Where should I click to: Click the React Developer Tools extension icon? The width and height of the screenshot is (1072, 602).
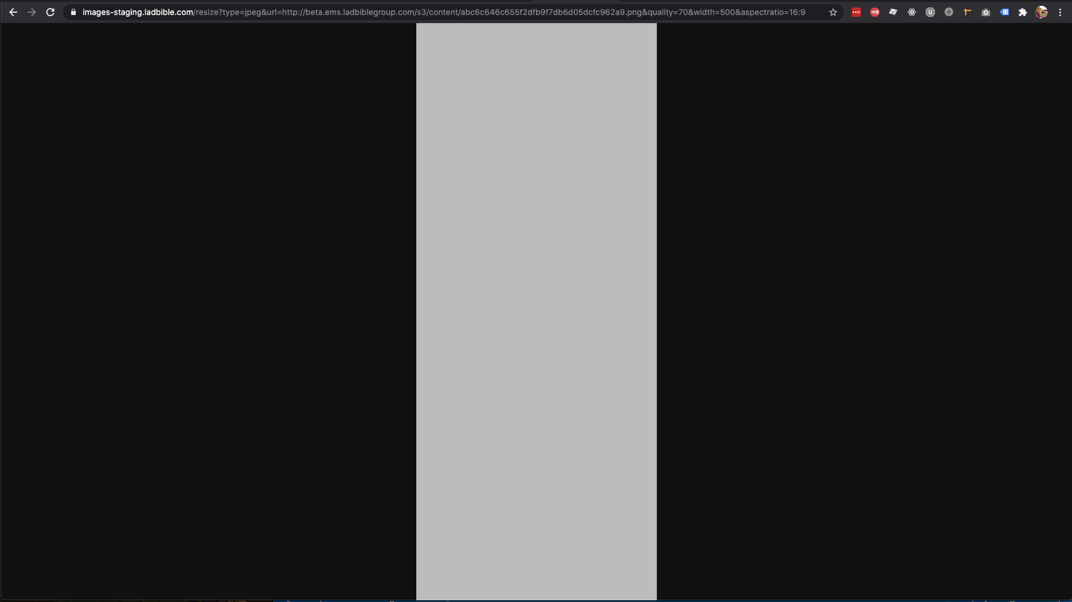(x=912, y=12)
